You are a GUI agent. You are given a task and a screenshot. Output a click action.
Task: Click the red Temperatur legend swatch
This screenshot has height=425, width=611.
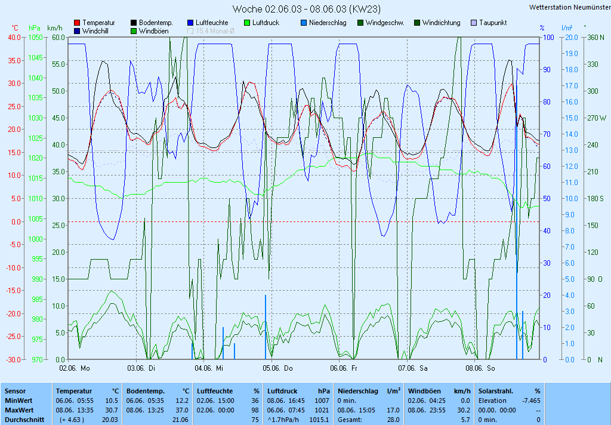(77, 23)
